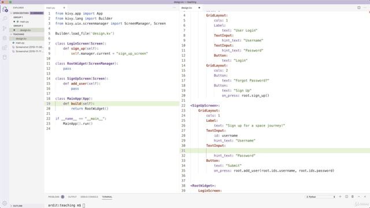370x208 pixels.
Task: Click the unsaved dot on design.kv tab
Action: 199,8
